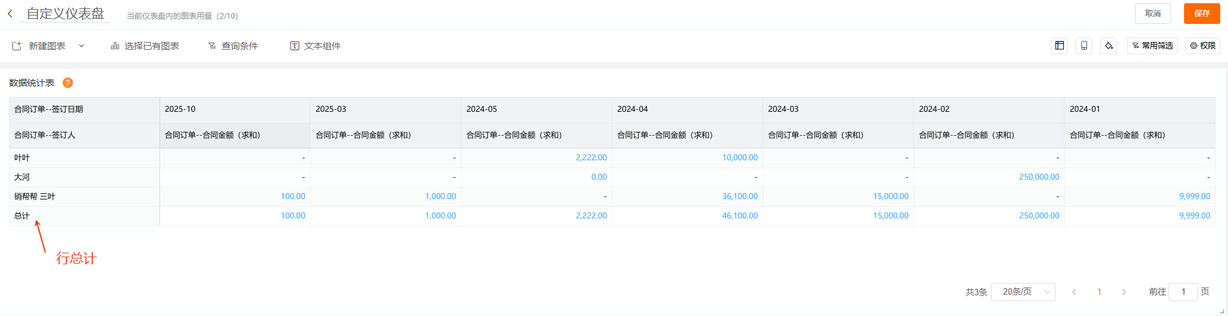This screenshot has width=1228, height=316.
Task: Click 新建图表 to create a chart
Action: click(x=39, y=46)
